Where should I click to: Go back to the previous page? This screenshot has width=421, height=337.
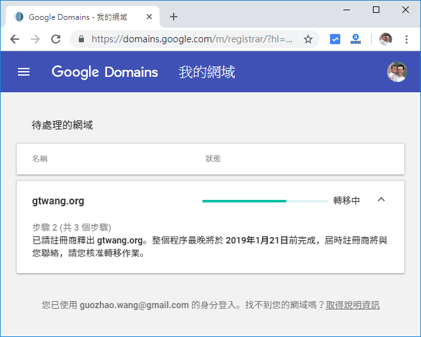[x=15, y=39]
